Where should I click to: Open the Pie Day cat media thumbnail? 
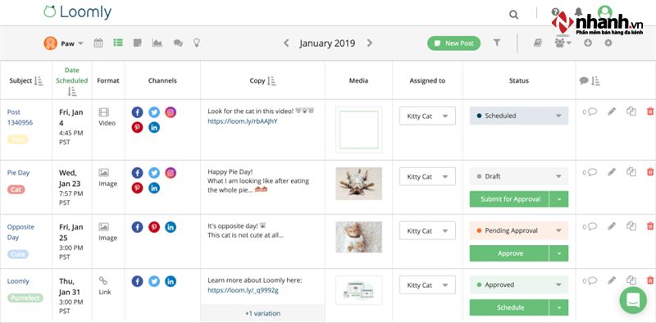point(359,184)
